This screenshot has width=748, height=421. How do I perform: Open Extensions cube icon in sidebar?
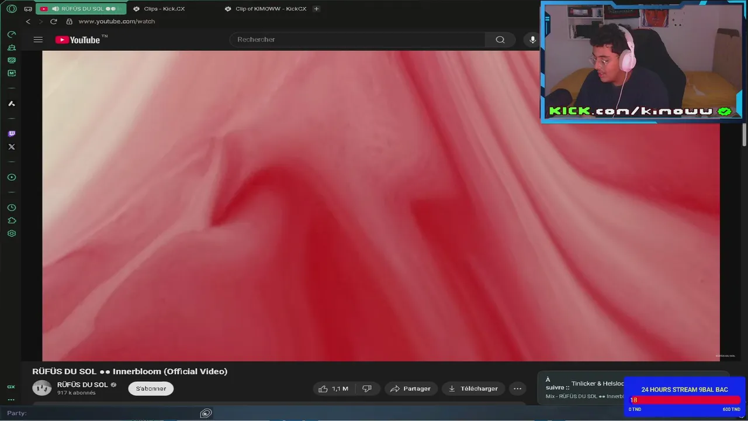(11, 220)
